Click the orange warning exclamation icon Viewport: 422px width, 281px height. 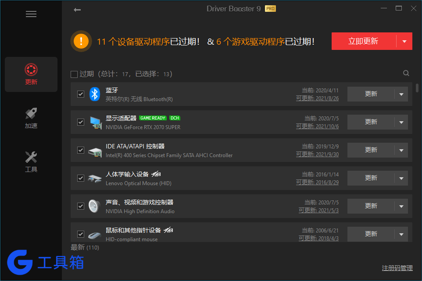[81, 41]
